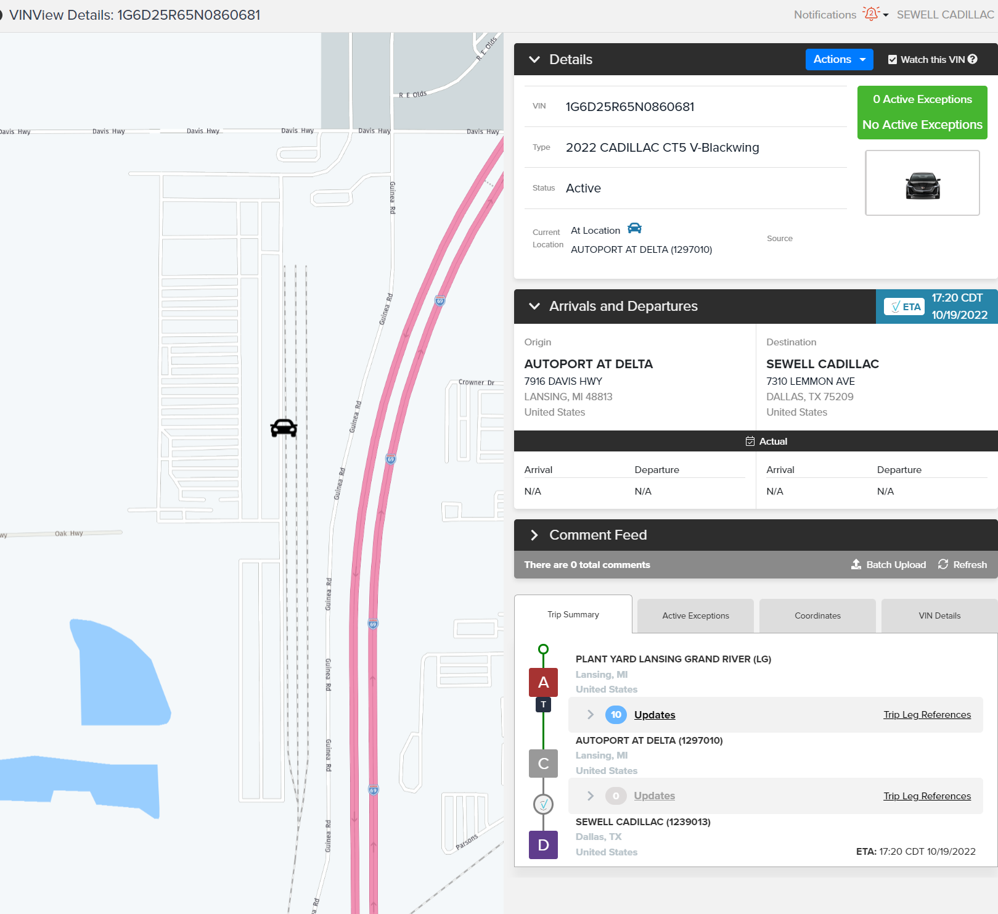Click the Refresh comments icon

point(943,564)
